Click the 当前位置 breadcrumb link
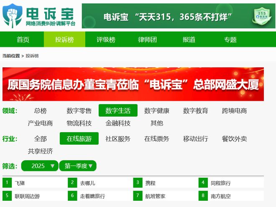 11,56
